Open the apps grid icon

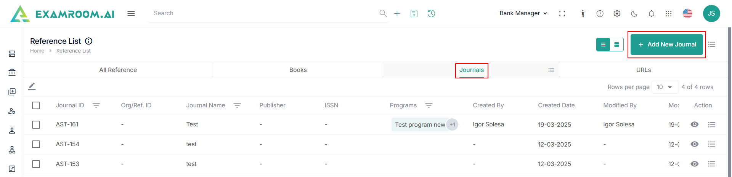[668, 14]
